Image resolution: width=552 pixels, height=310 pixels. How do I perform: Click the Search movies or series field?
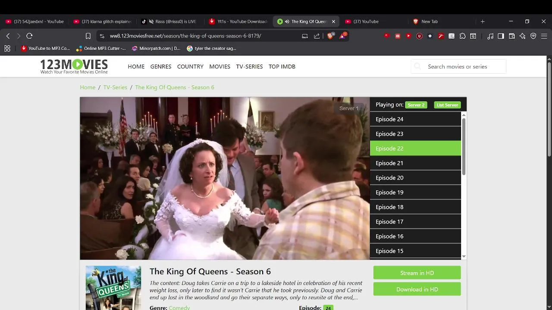tap(458, 66)
